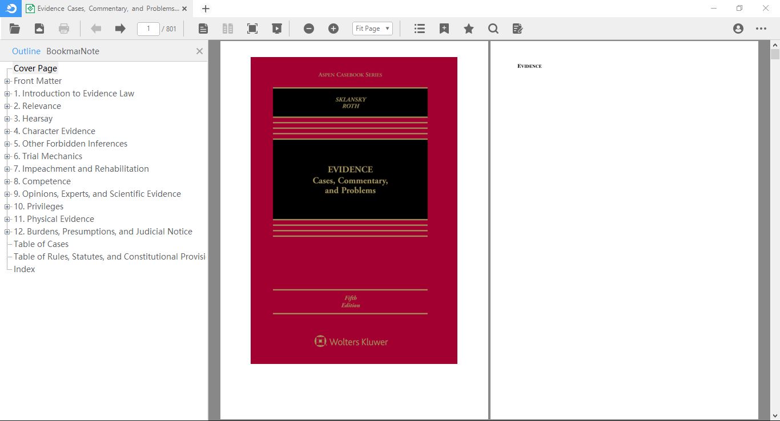Click the note edit icon in the toolbar
780x421 pixels.
pos(518,29)
